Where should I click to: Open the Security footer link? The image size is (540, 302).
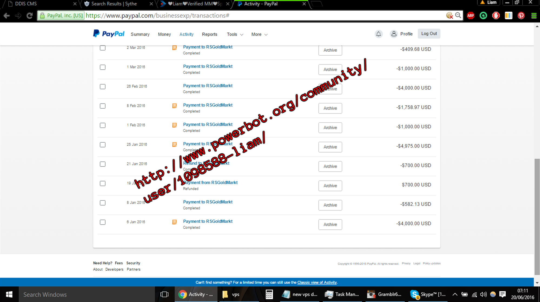point(133,263)
